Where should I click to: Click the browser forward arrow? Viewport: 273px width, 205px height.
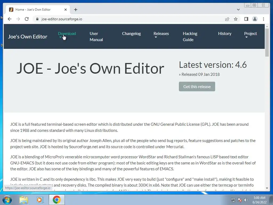[18, 19]
